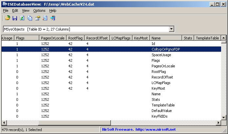Maximize the ESEDatabaseView window

217,4
